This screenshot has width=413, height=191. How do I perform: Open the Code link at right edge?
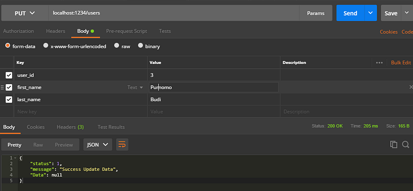coord(407,32)
